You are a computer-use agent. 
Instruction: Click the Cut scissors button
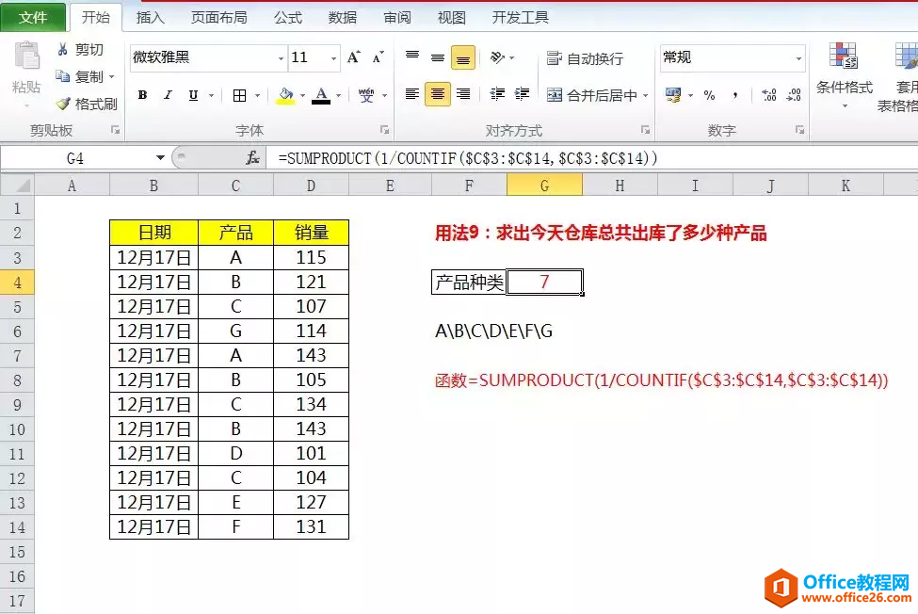coord(80,50)
